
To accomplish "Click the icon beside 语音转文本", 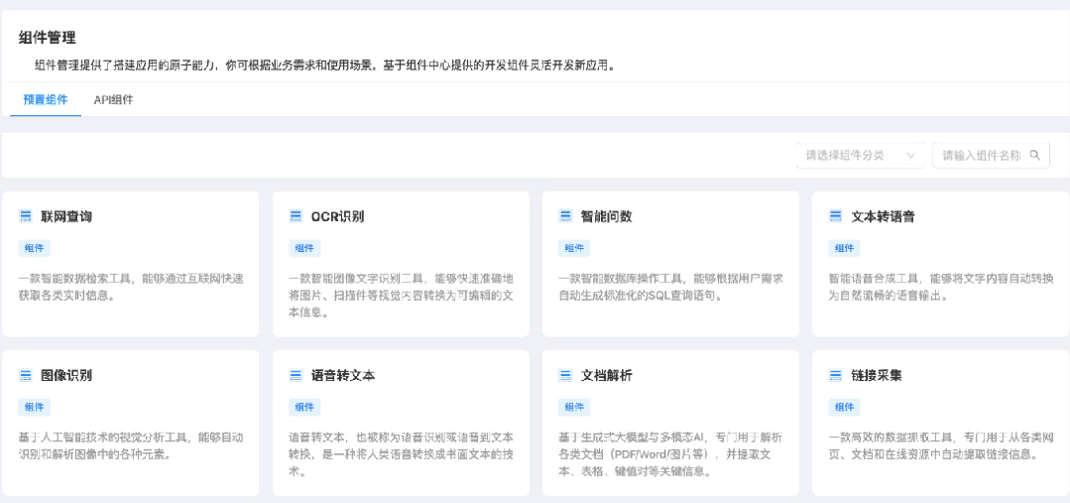I will pyautogui.click(x=295, y=375).
